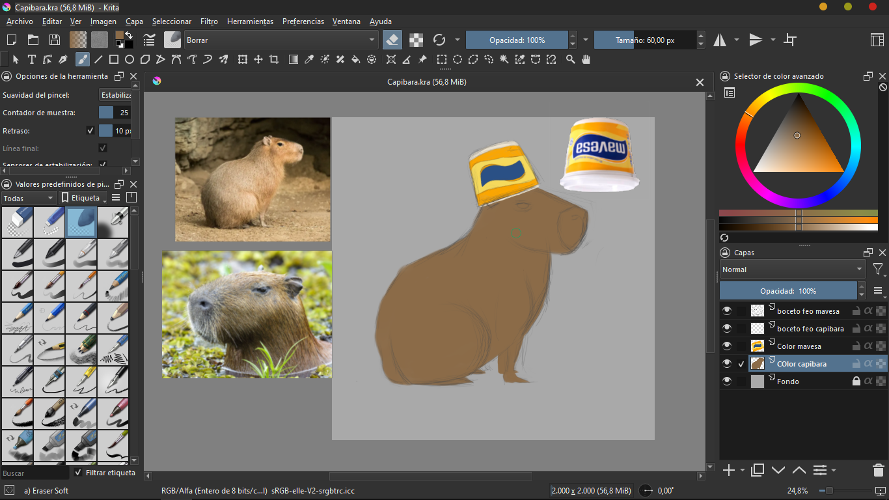Delete layer with trash button

pos(878,470)
